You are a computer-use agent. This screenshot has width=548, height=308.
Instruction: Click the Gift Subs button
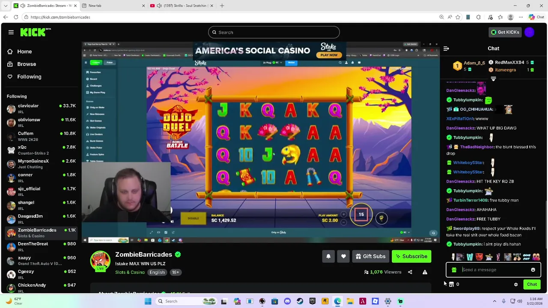point(370,256)
